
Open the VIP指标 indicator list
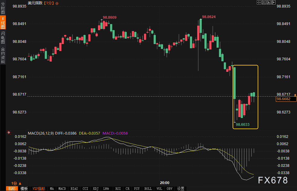point(39,189)
